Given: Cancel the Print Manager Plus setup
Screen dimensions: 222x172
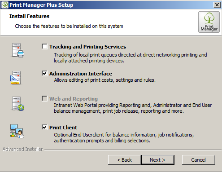Looking at the screenshot, I should [199, 160].
